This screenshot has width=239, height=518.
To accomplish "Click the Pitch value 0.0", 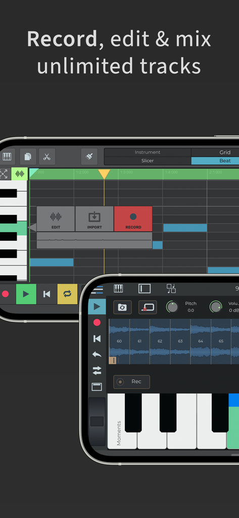I will (x=191, y=311).
